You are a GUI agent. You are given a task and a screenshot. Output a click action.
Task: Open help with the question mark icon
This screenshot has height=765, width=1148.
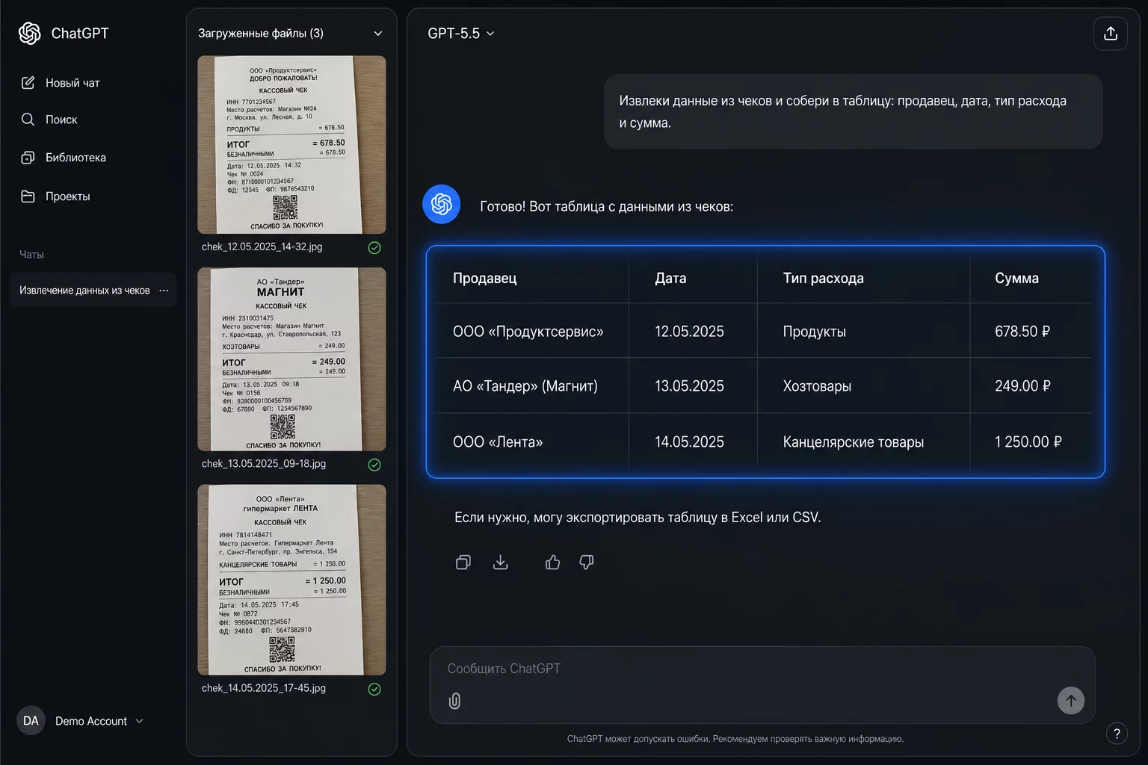coord(1117,734)
